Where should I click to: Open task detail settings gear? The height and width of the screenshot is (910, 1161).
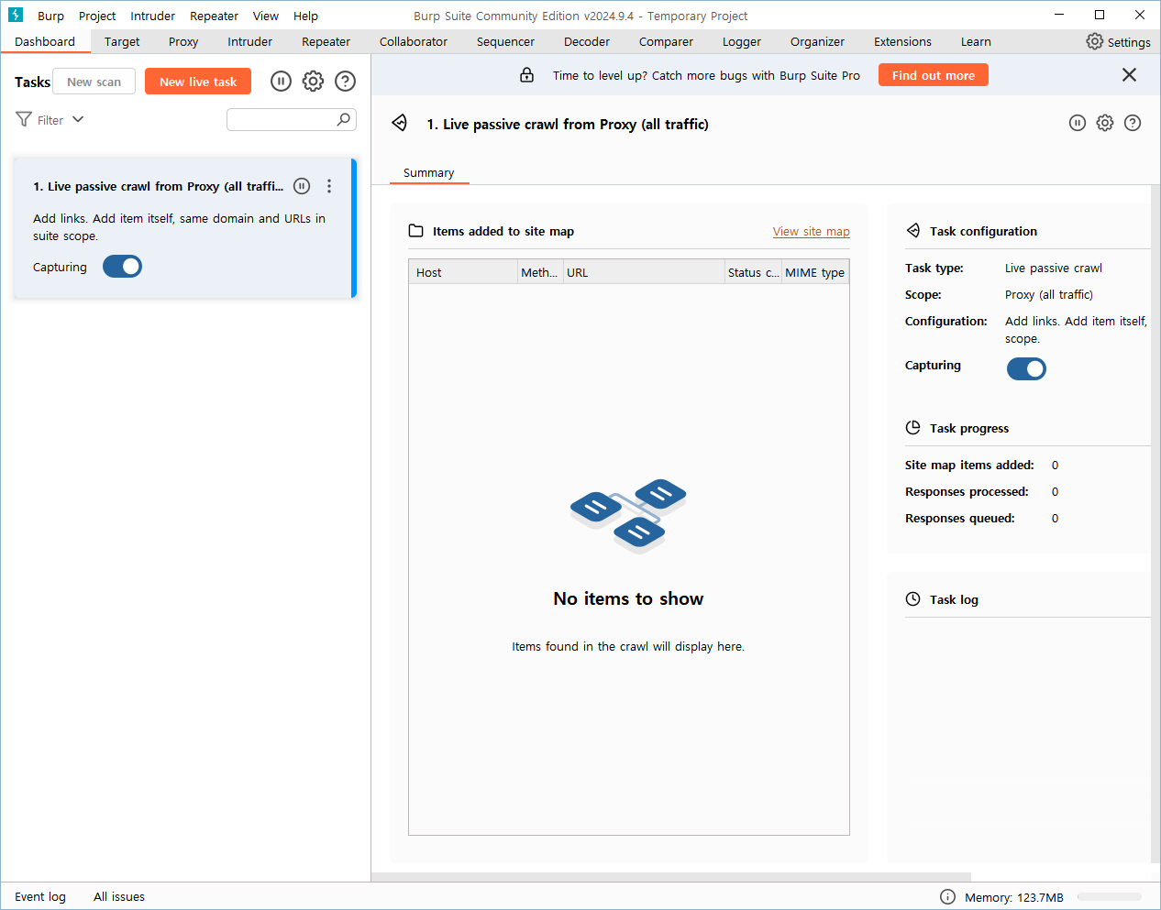click(x=1105, y=123)
